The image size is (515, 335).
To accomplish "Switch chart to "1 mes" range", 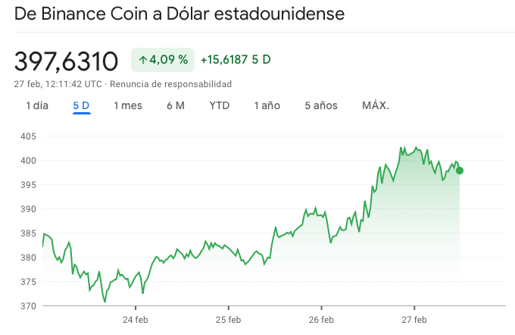I will coord(128,105).
